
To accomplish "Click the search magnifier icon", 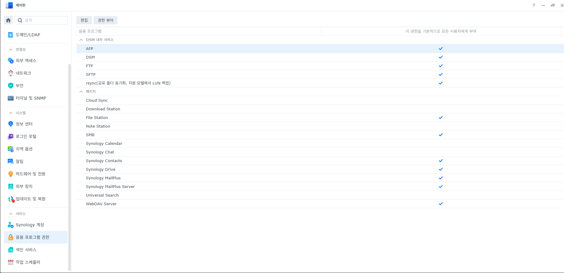I will click(x=20, y=20).
